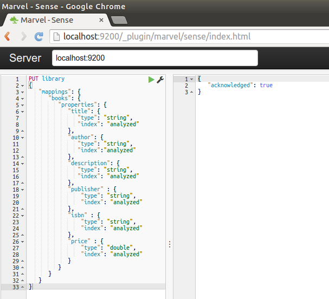Open the wrench request options
The width and height of the screenshot is (329, 299).
tap(160, 80)
